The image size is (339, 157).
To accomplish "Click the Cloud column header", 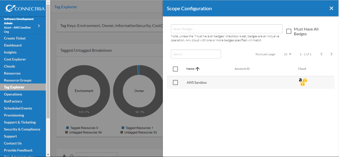I will pos(302,69).
